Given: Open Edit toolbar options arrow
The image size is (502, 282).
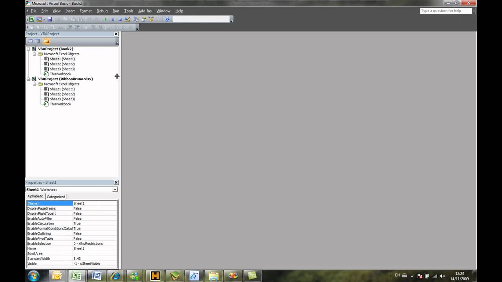Looking at the screenshot, I should coord(137,28).
